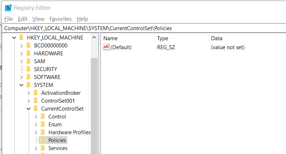286x154 pixels.
Task: Click the tree pane scroll-up arrow
Action: point(94,38)
